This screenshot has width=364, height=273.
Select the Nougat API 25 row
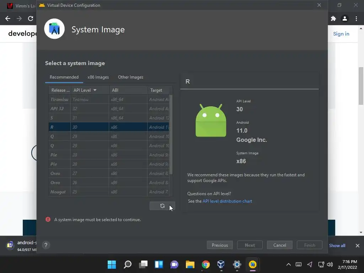point(109,192)
